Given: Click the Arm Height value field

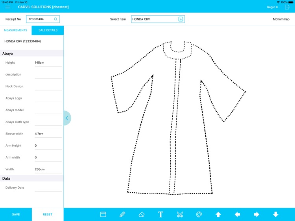Looking at the screenshot, I should [x=48, y=145].
